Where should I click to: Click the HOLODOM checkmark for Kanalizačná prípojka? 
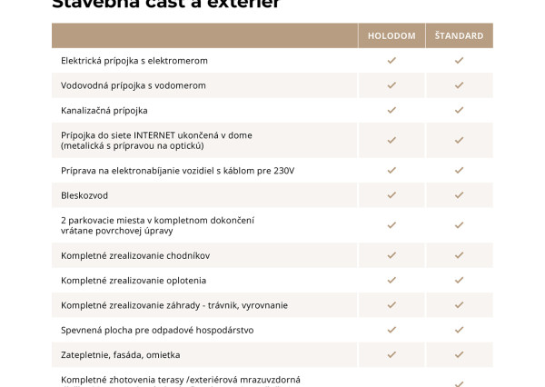pyautogui.click(x=391, y=110)
